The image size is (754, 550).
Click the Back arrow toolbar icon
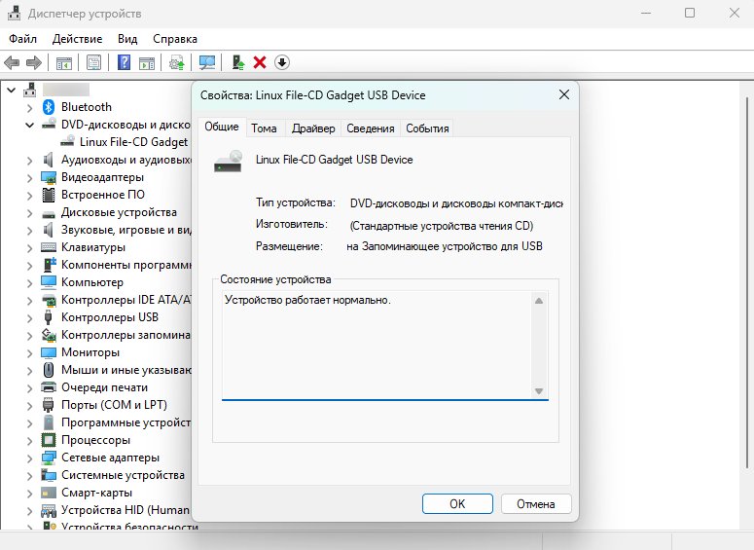point(12,62)
